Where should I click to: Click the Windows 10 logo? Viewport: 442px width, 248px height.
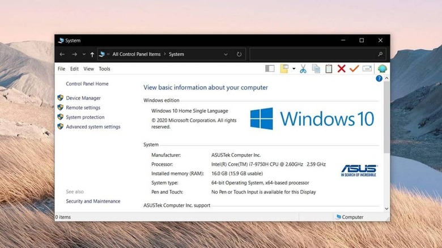312,119
